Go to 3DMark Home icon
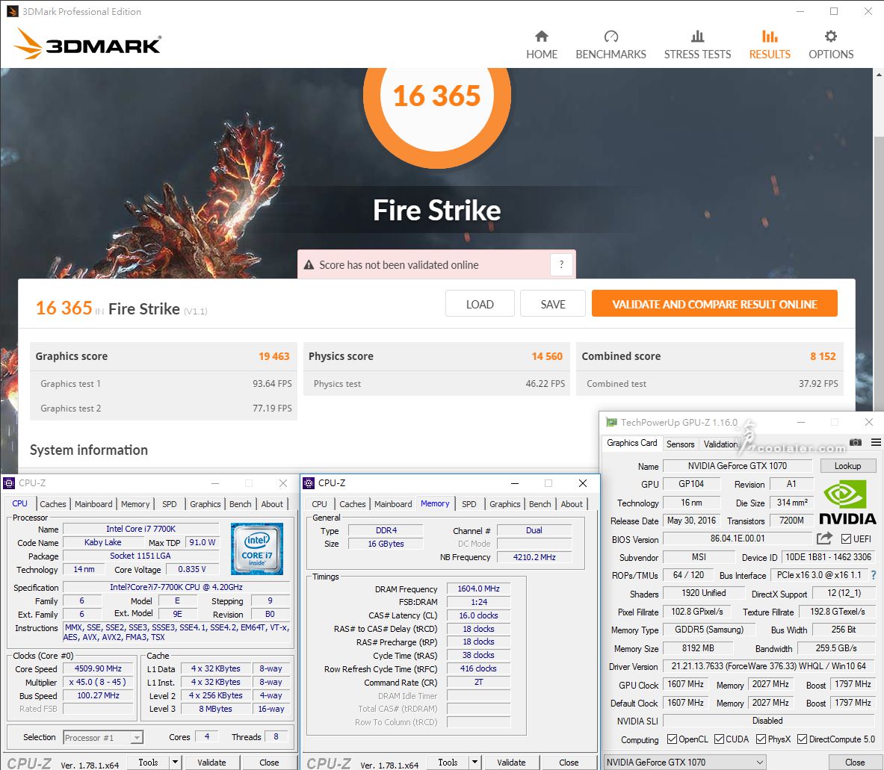The height and width of the screenshot is (770, 884). [x=541, y=37]
